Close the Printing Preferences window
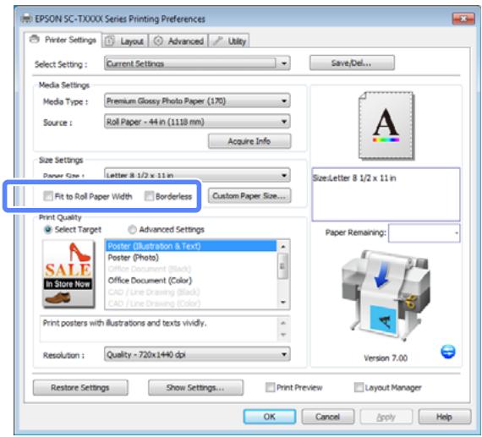 click(463, 19)
